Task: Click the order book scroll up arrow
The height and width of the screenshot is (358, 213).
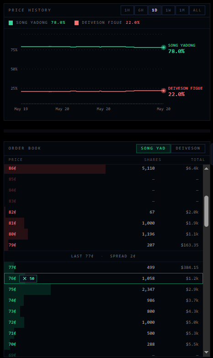Action: click(207, 169)
